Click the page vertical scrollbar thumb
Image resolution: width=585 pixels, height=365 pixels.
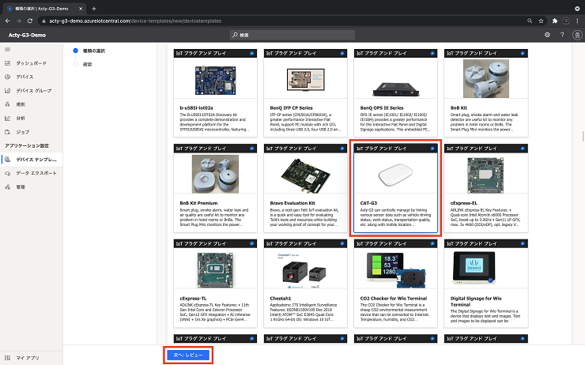(x=583, y=136)
